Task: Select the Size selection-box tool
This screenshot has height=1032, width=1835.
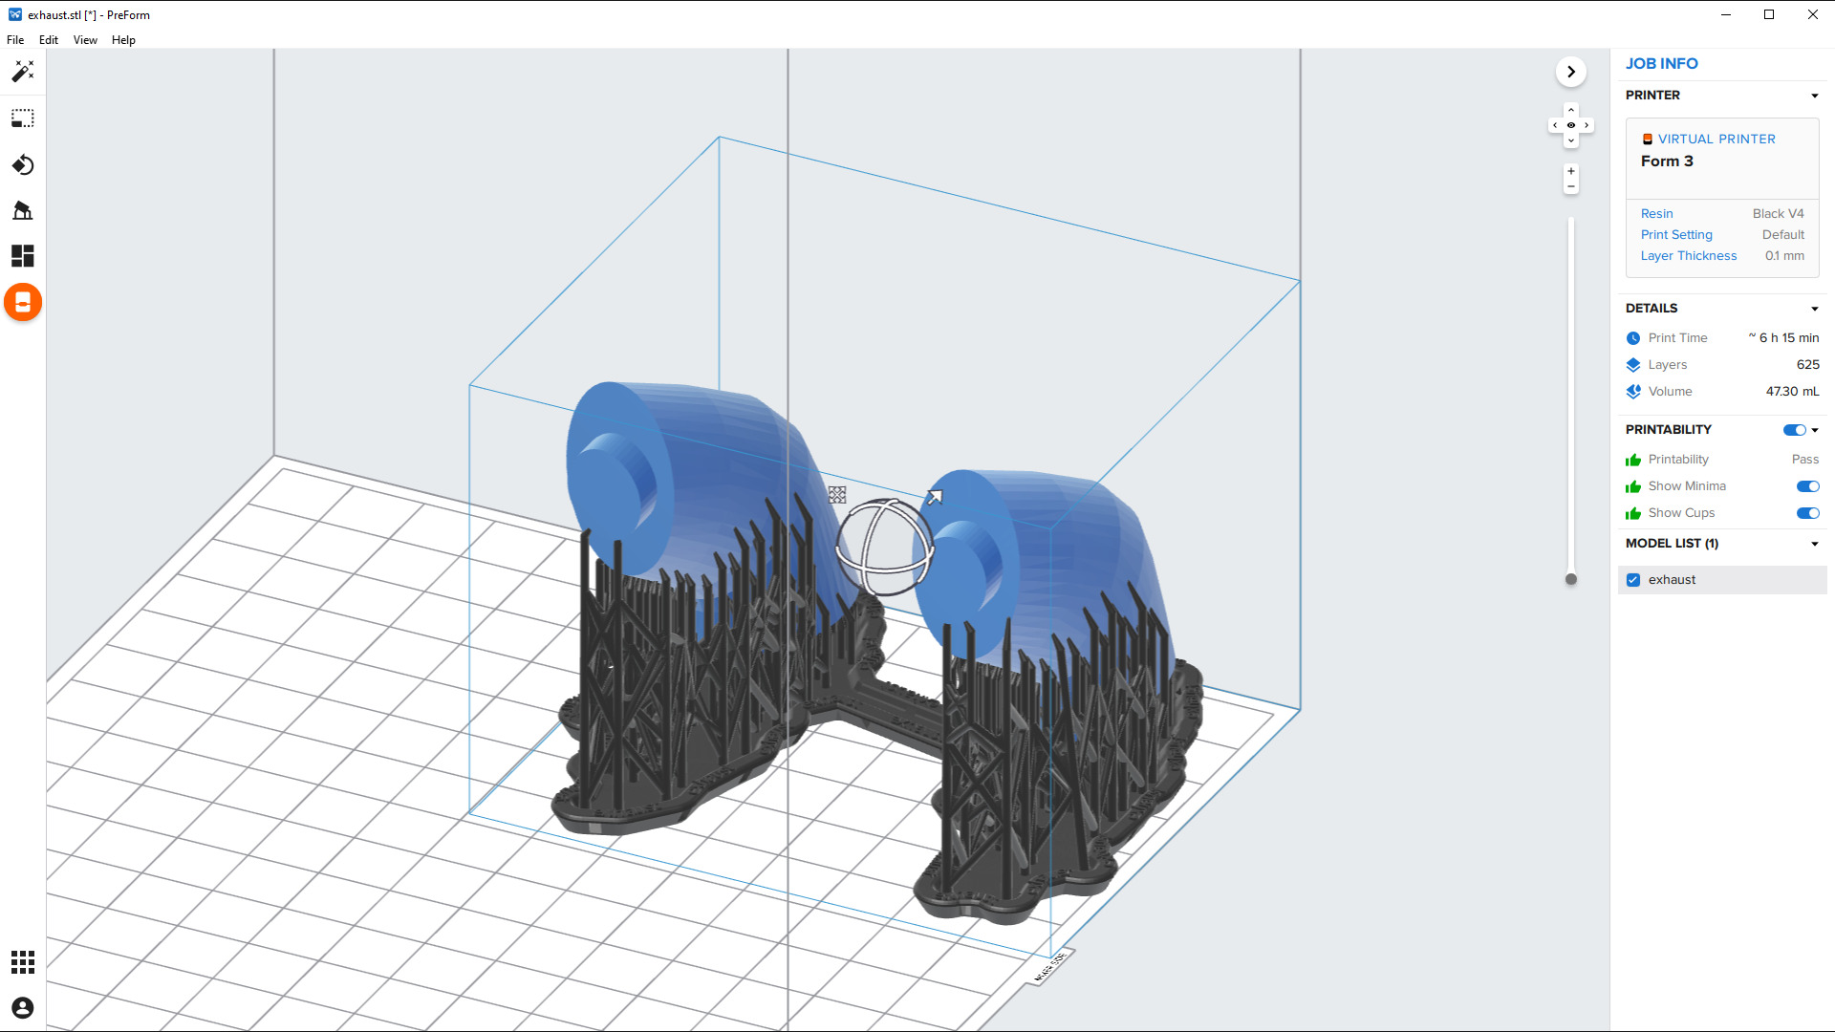Action: coord(23,118)
